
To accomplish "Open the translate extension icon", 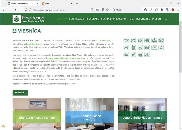I will point(167,10).
